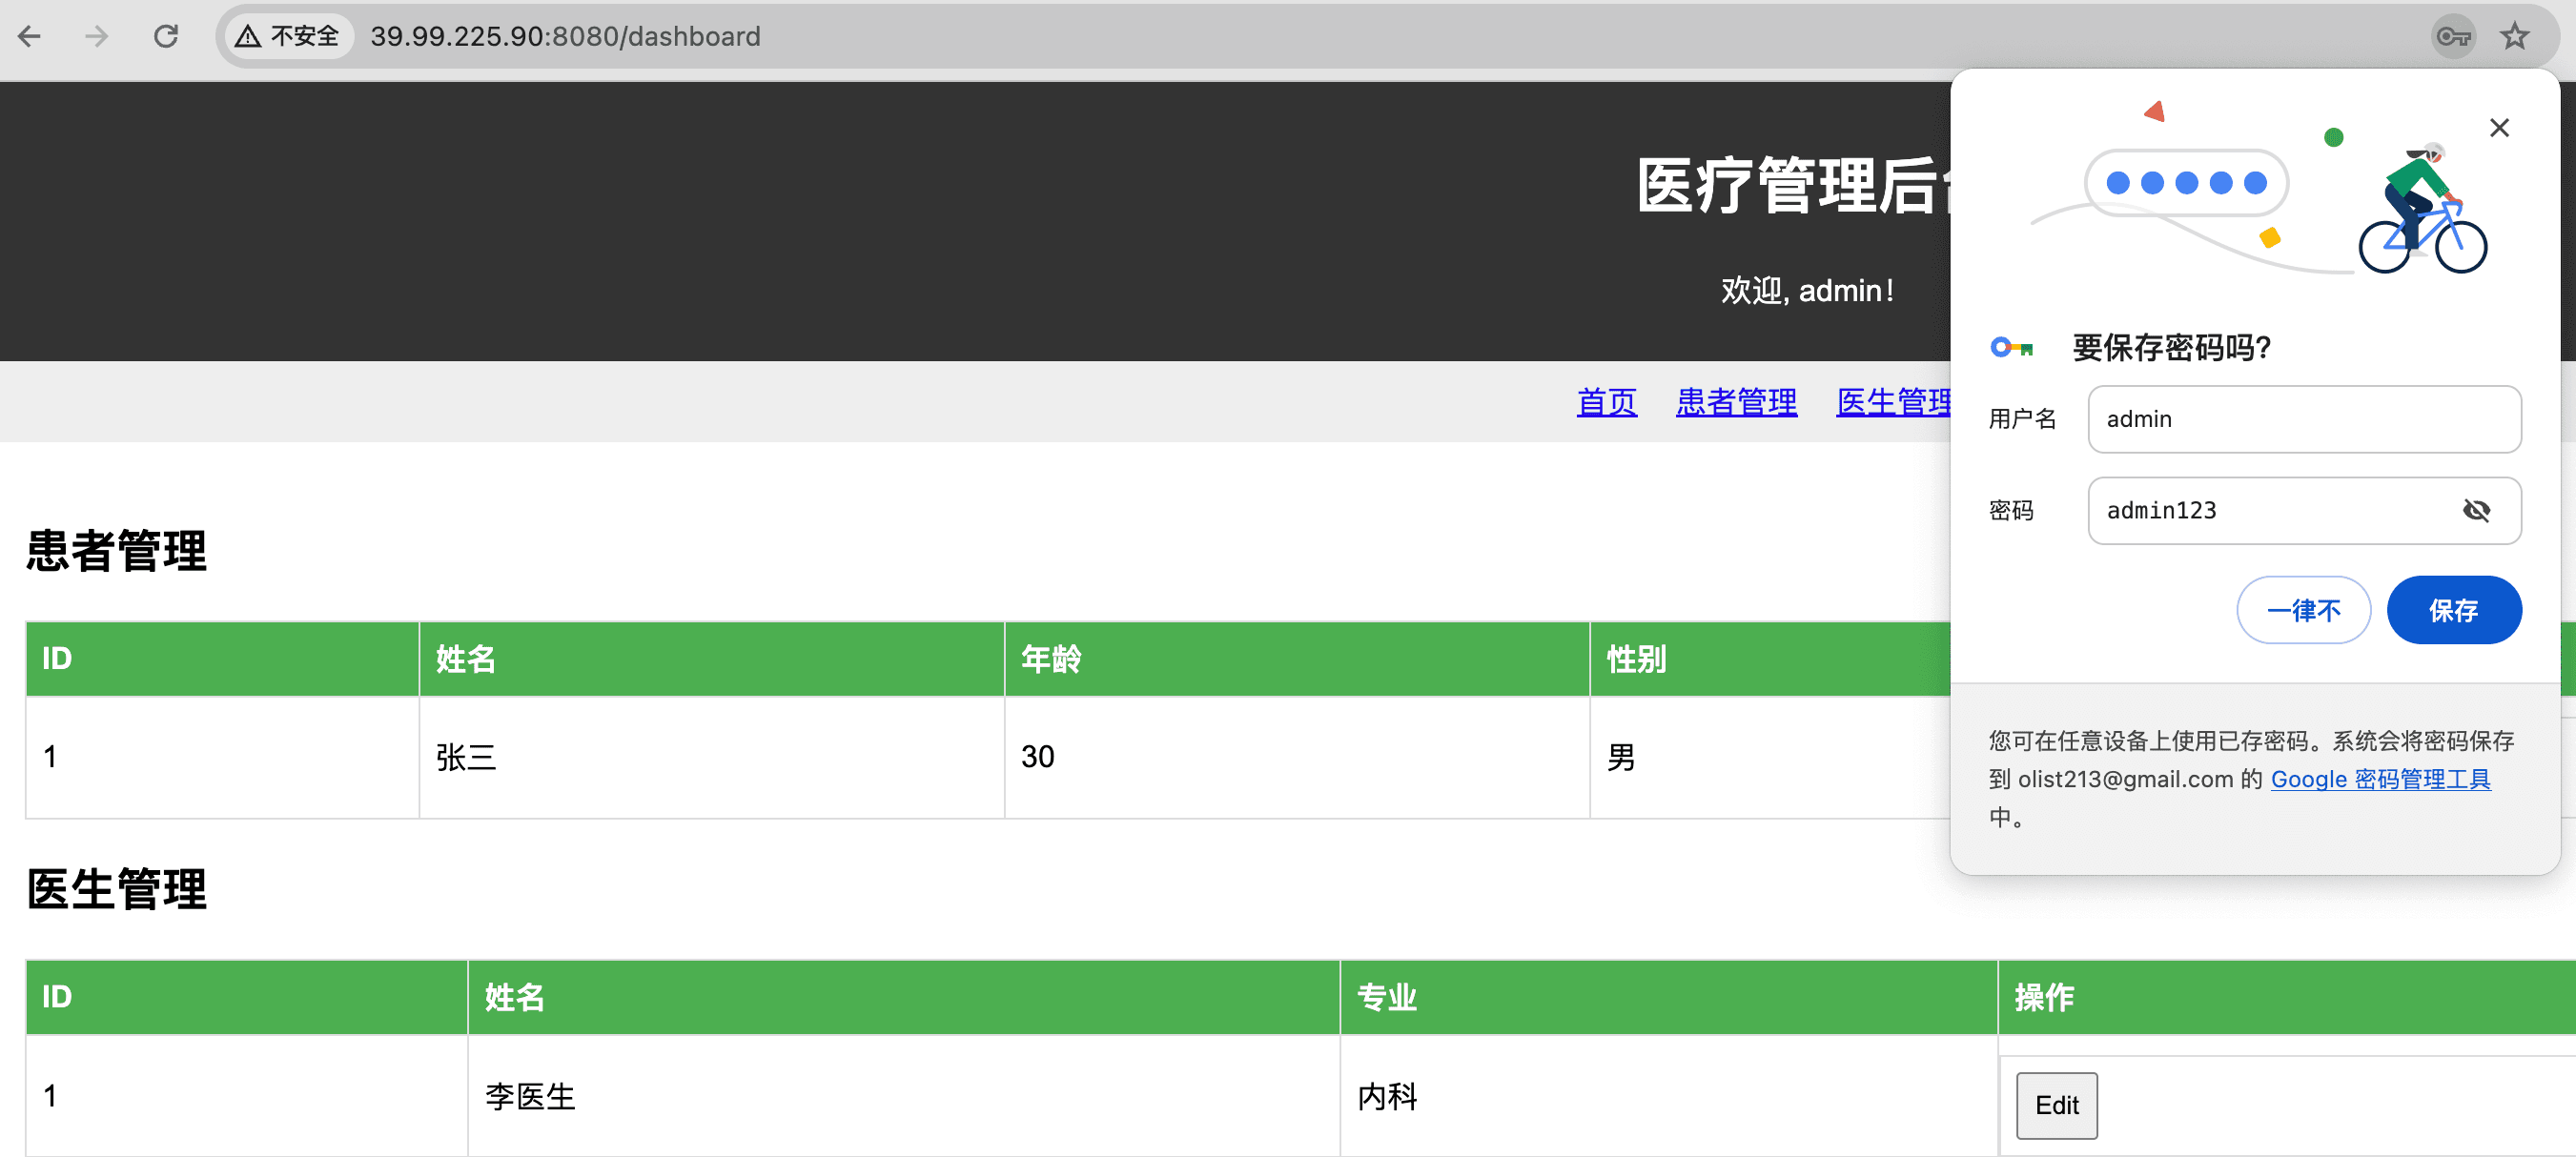Open the Google 密码管理工具 link
2576x1157 pixels.
click(x=2380, y=779)
